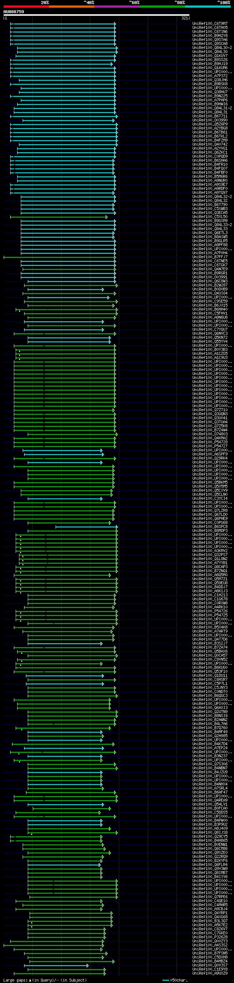Click the UniRef100_A3KMV2 label
The width and height of the screenshot is (234, 983).
(210, 551)
